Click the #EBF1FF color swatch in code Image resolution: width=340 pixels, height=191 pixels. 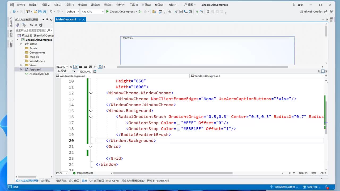[x=178, y=129]
